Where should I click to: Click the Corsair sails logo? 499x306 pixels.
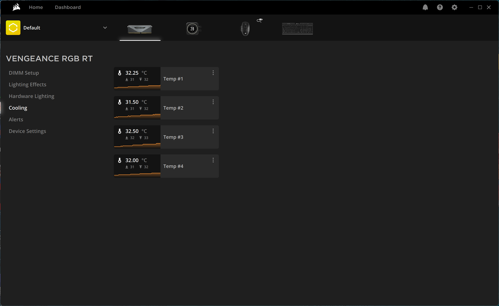pyautogui.click(x=16, y=7)
